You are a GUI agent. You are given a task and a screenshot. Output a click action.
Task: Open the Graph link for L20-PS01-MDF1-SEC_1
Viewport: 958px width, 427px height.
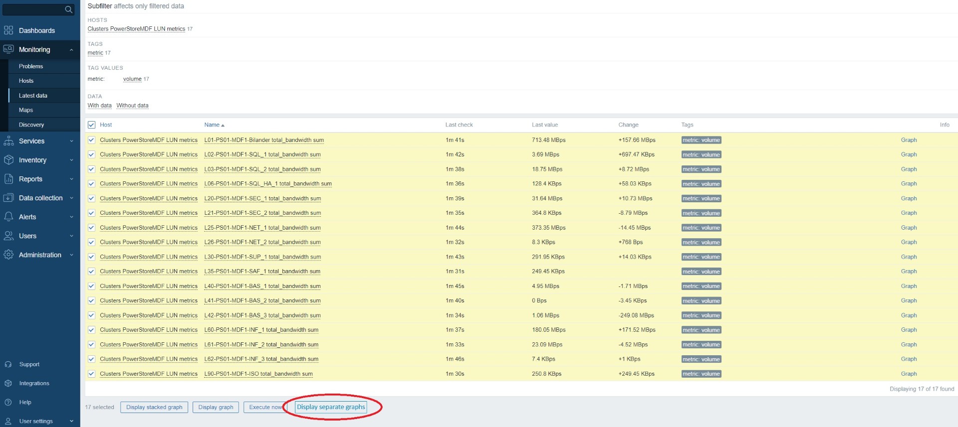click(909, 198)
